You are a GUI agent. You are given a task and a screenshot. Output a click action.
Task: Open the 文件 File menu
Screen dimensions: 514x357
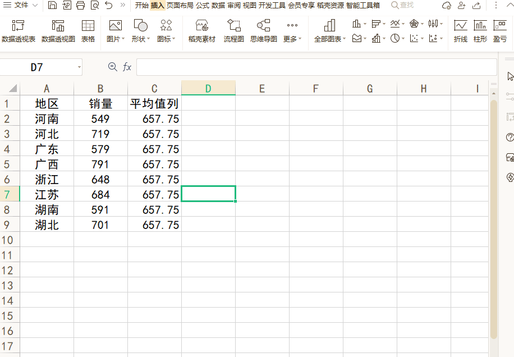click(x=21, y=6)
